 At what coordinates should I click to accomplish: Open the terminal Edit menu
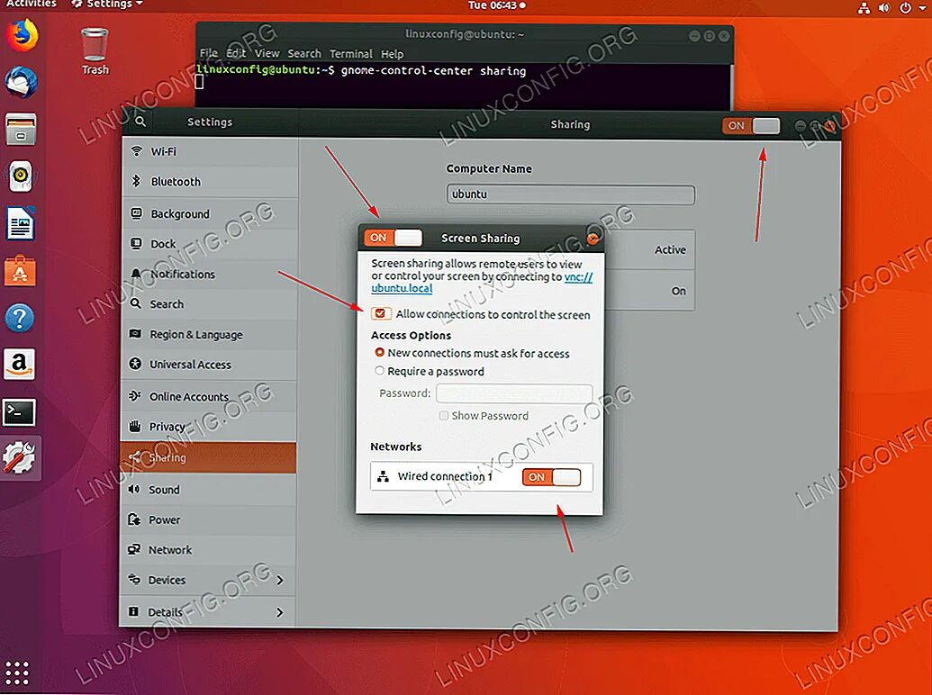[236, 53]
